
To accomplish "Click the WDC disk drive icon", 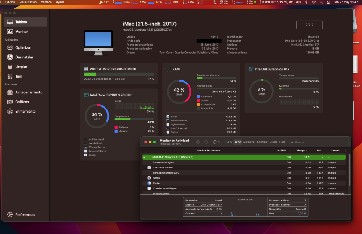I will pyautogui.click(x=86, y=69).
